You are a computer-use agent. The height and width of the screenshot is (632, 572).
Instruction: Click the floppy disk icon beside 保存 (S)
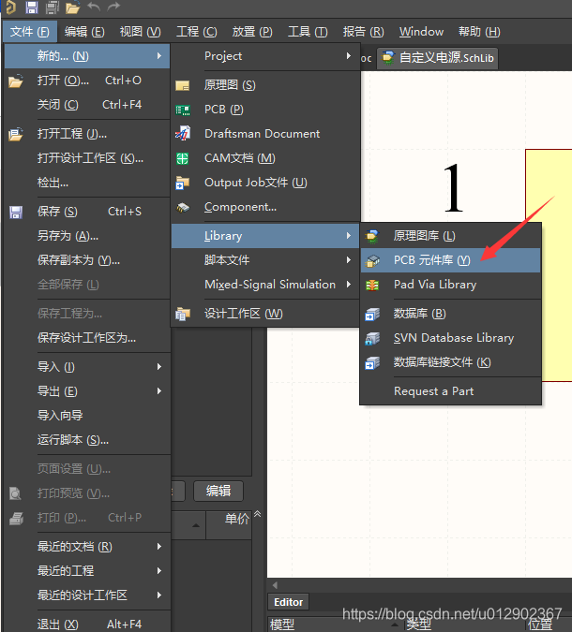coord(16,212)
